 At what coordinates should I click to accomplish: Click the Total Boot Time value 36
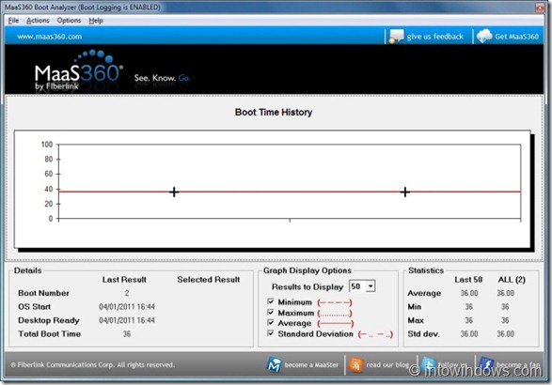click(x=127, y=333)
